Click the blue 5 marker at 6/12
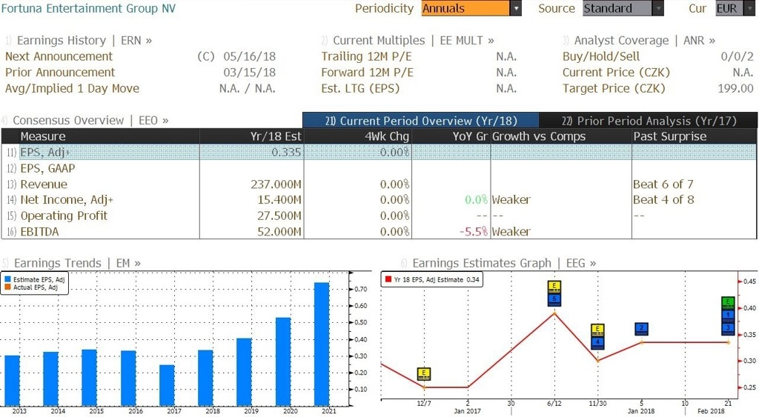This screenshot has height=417, width=759. (554, 299)
